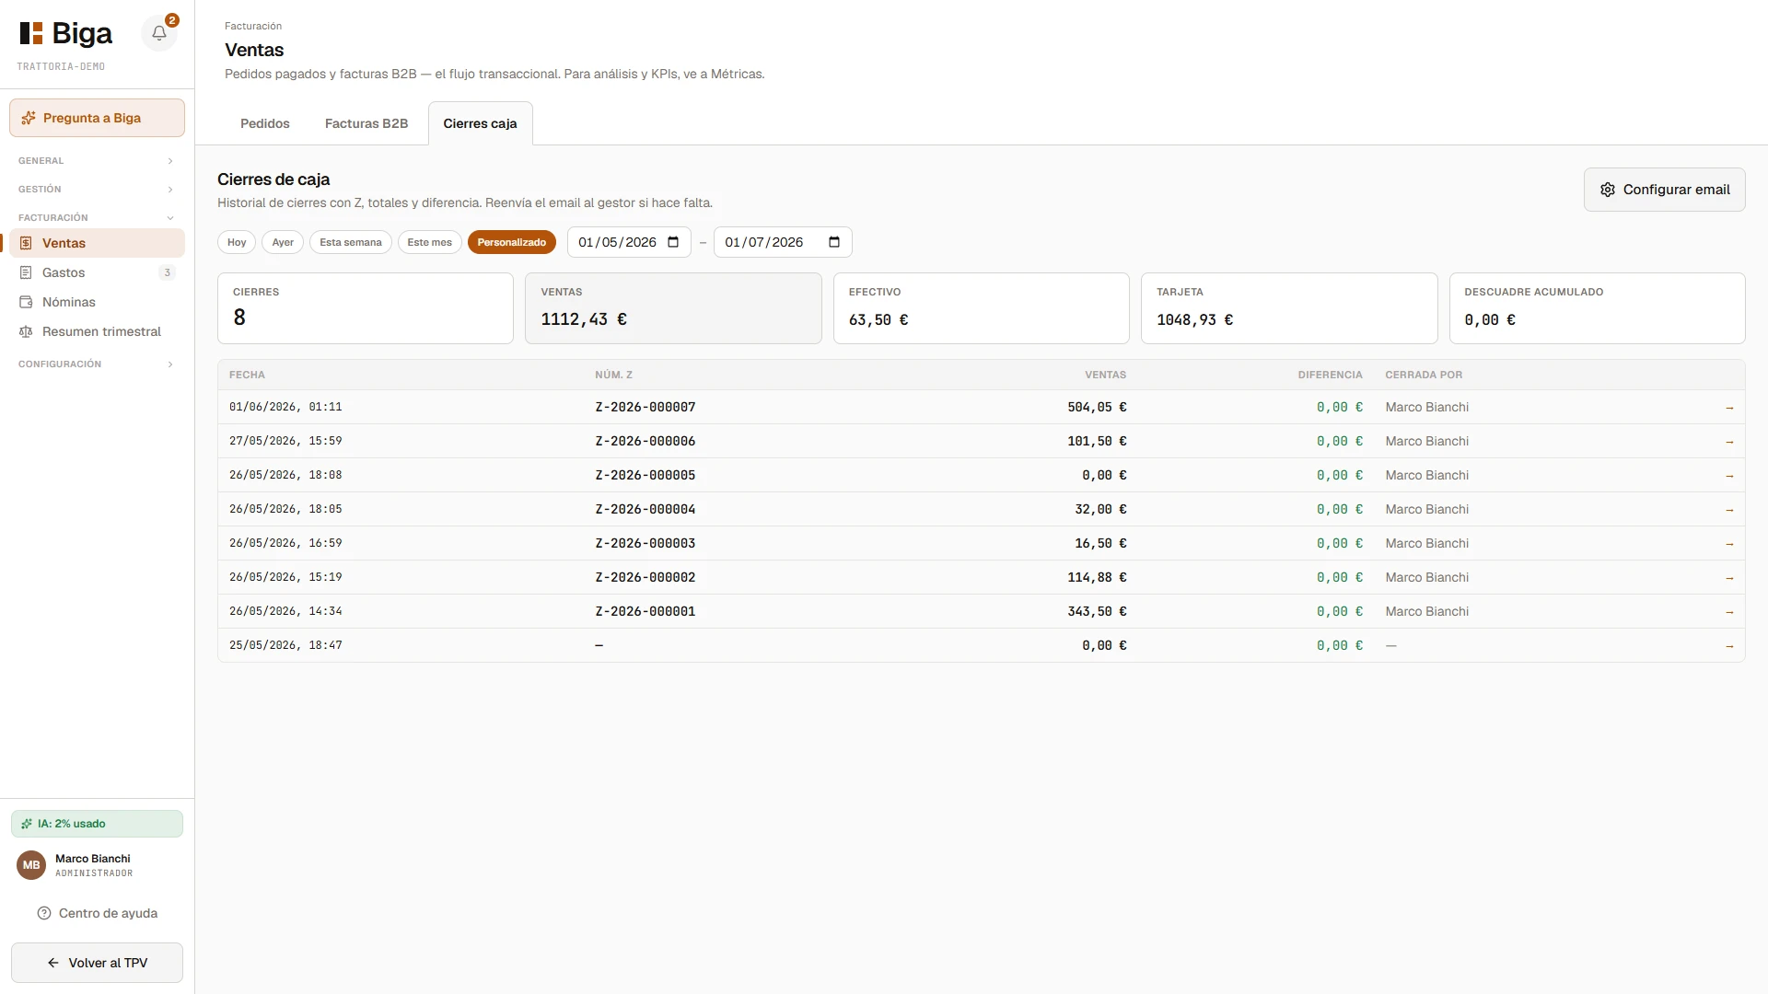
Task: Select the Esta semana filter chip
Action: pos(351,242)
